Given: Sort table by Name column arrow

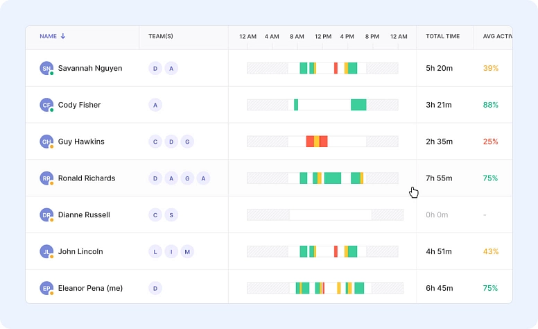Looking at the screenshot, I should (64, 37).
